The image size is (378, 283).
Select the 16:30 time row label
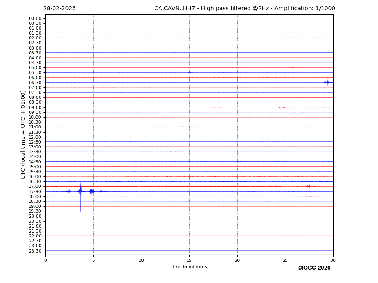(x=35, y=181)
